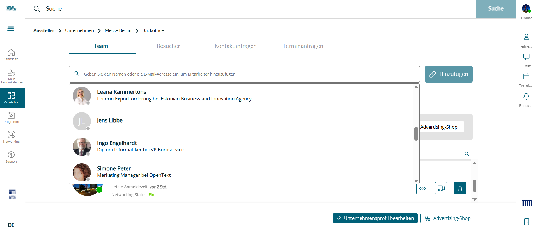
Task: Go to Startseite home icon
Action: click(x=11, y=55)
